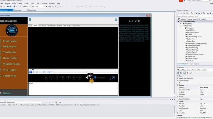
Task: Open the Help menu
Action: click(x=59, y=4)
